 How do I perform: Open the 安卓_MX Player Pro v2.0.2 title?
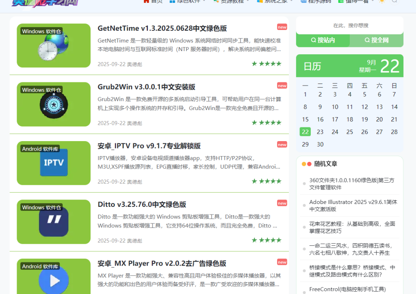[162, 264]
